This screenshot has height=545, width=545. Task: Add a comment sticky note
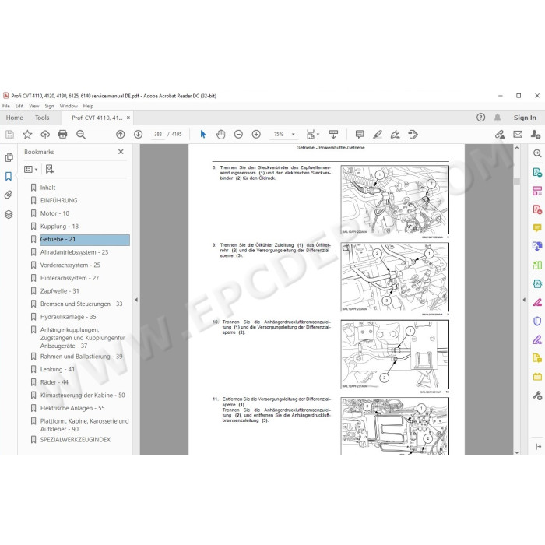click(x=360, y=135)
